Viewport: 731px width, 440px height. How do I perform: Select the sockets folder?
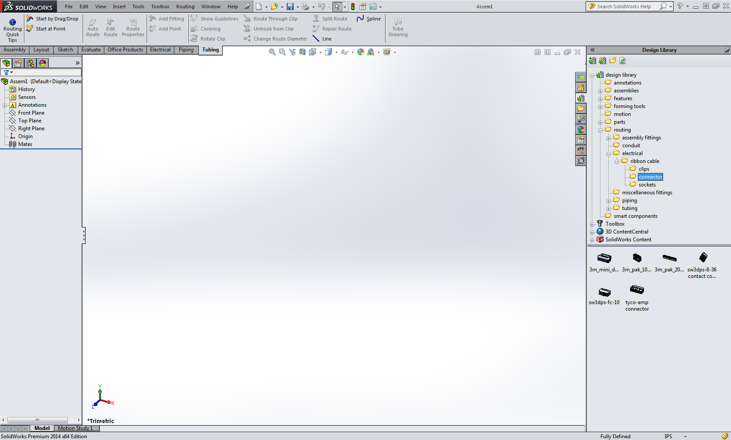(647, 185)
